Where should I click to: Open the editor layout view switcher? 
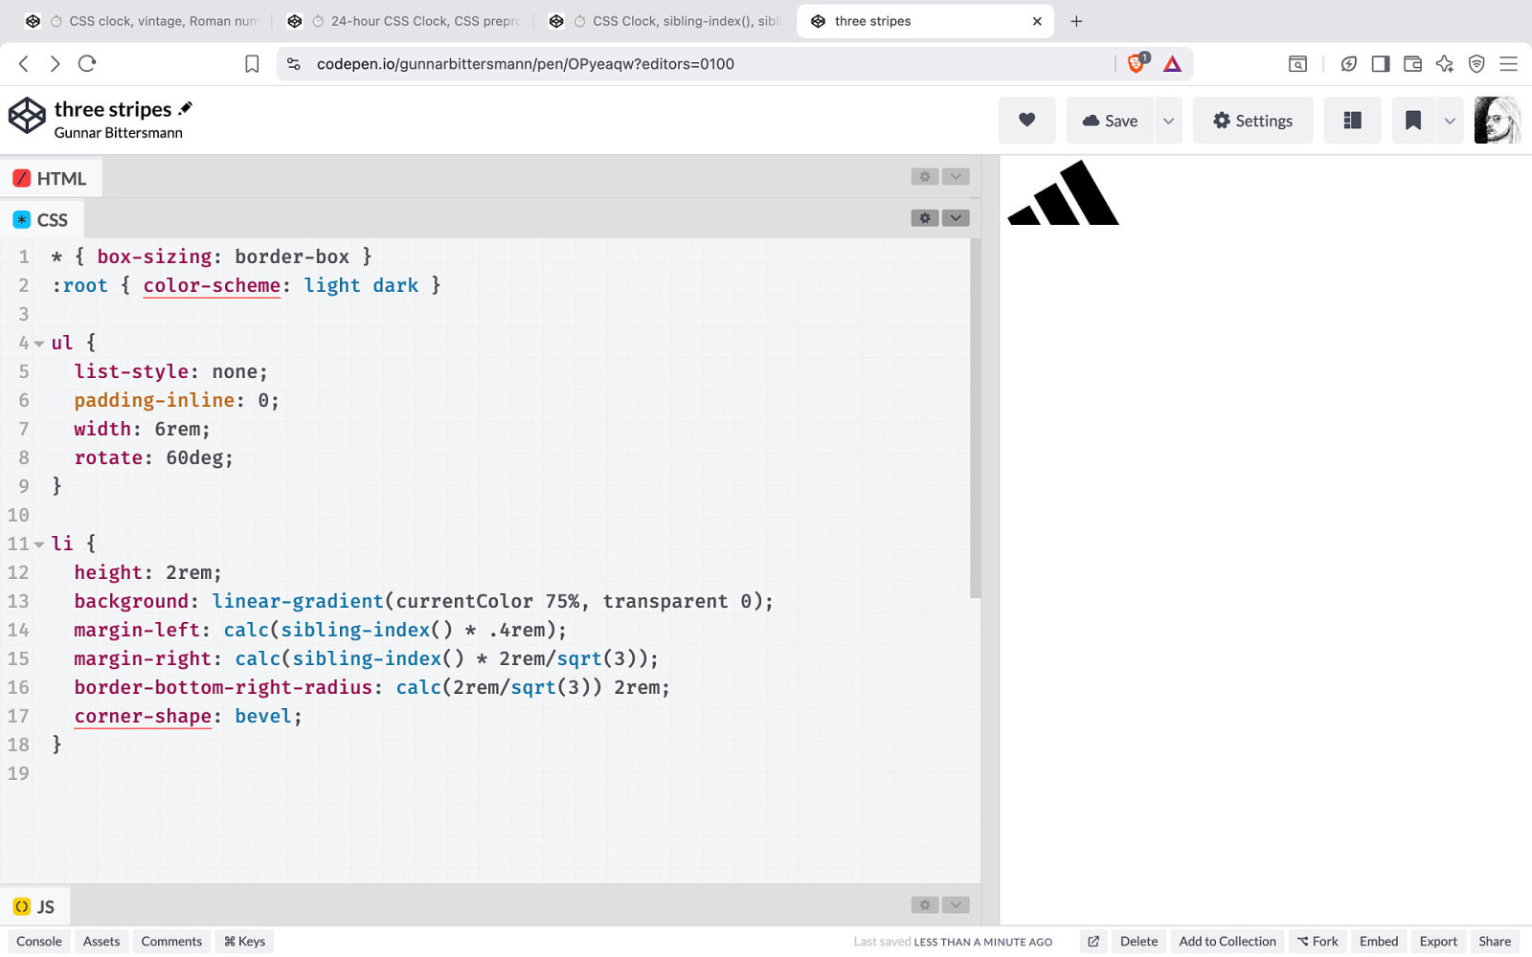point(1352,121)
